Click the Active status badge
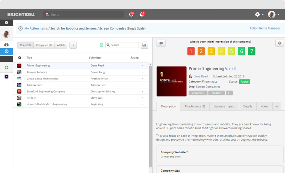 [245, 82]
